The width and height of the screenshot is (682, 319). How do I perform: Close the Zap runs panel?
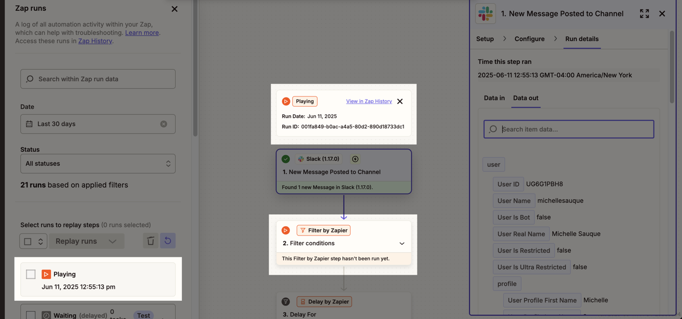coord(175,9)
